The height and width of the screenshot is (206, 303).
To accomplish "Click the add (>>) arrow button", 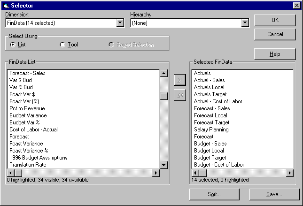I will click(180, 80).
